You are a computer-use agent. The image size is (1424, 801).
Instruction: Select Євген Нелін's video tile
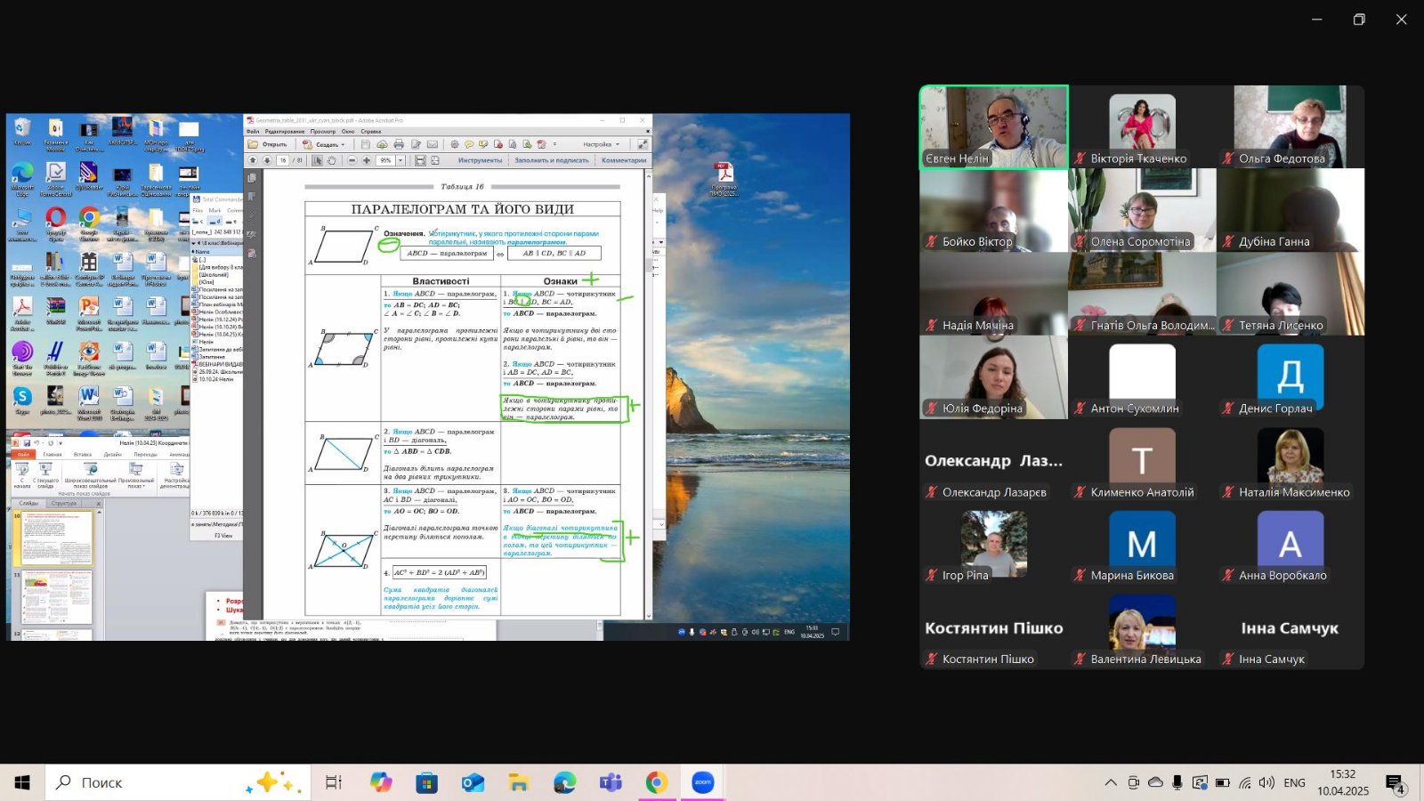[x=993, y=126]
